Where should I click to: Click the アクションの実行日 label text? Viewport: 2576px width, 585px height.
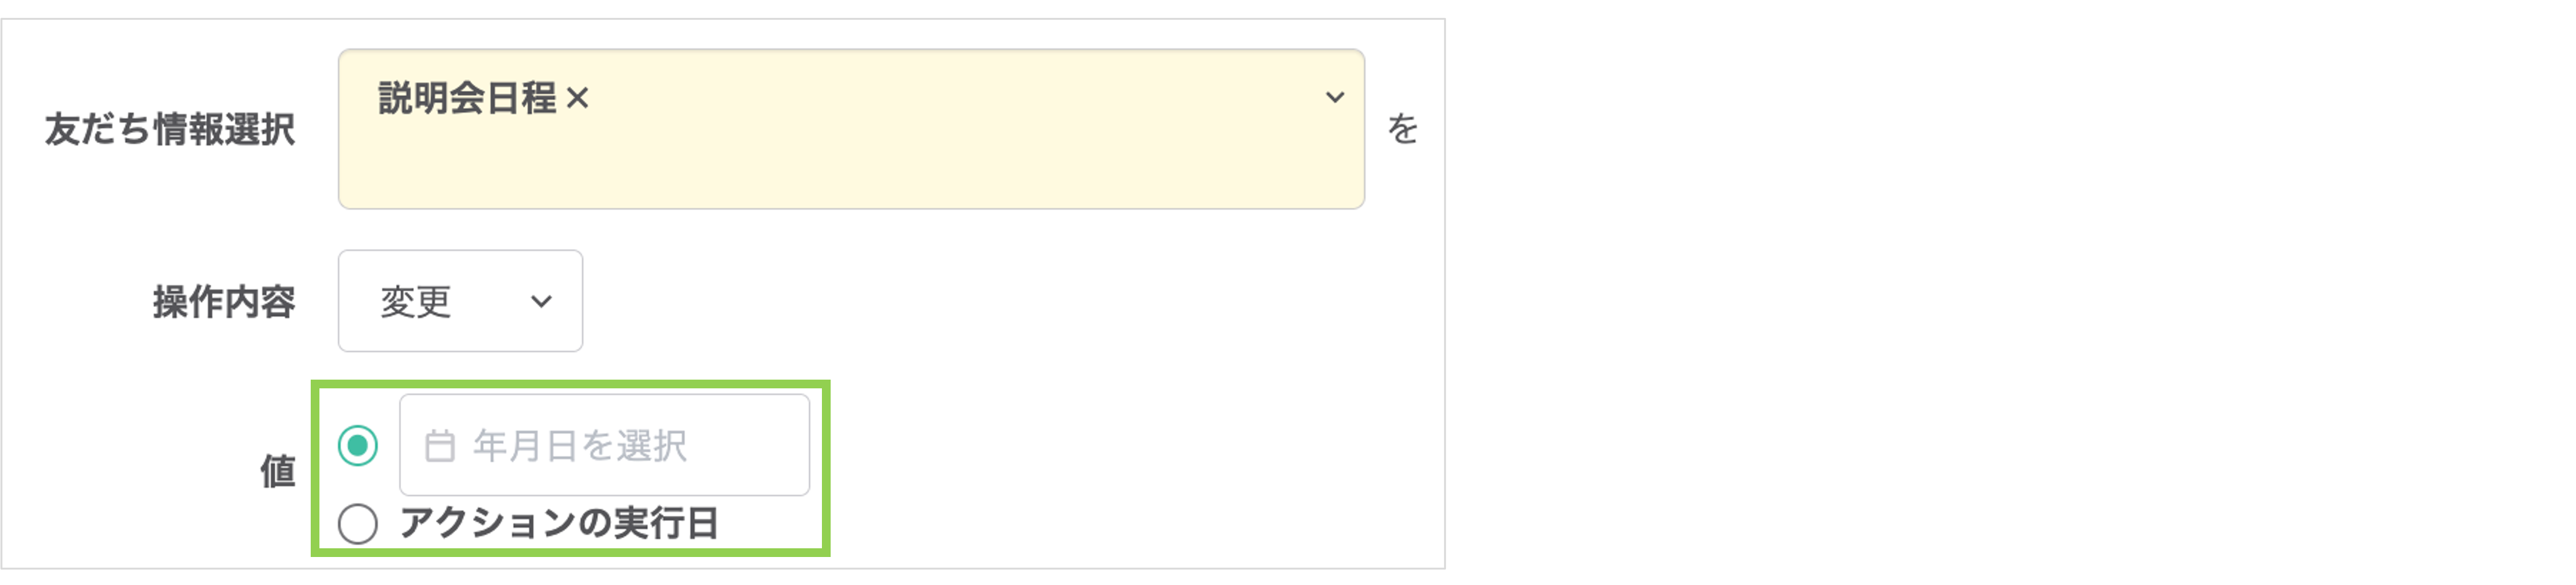(559, 523)
